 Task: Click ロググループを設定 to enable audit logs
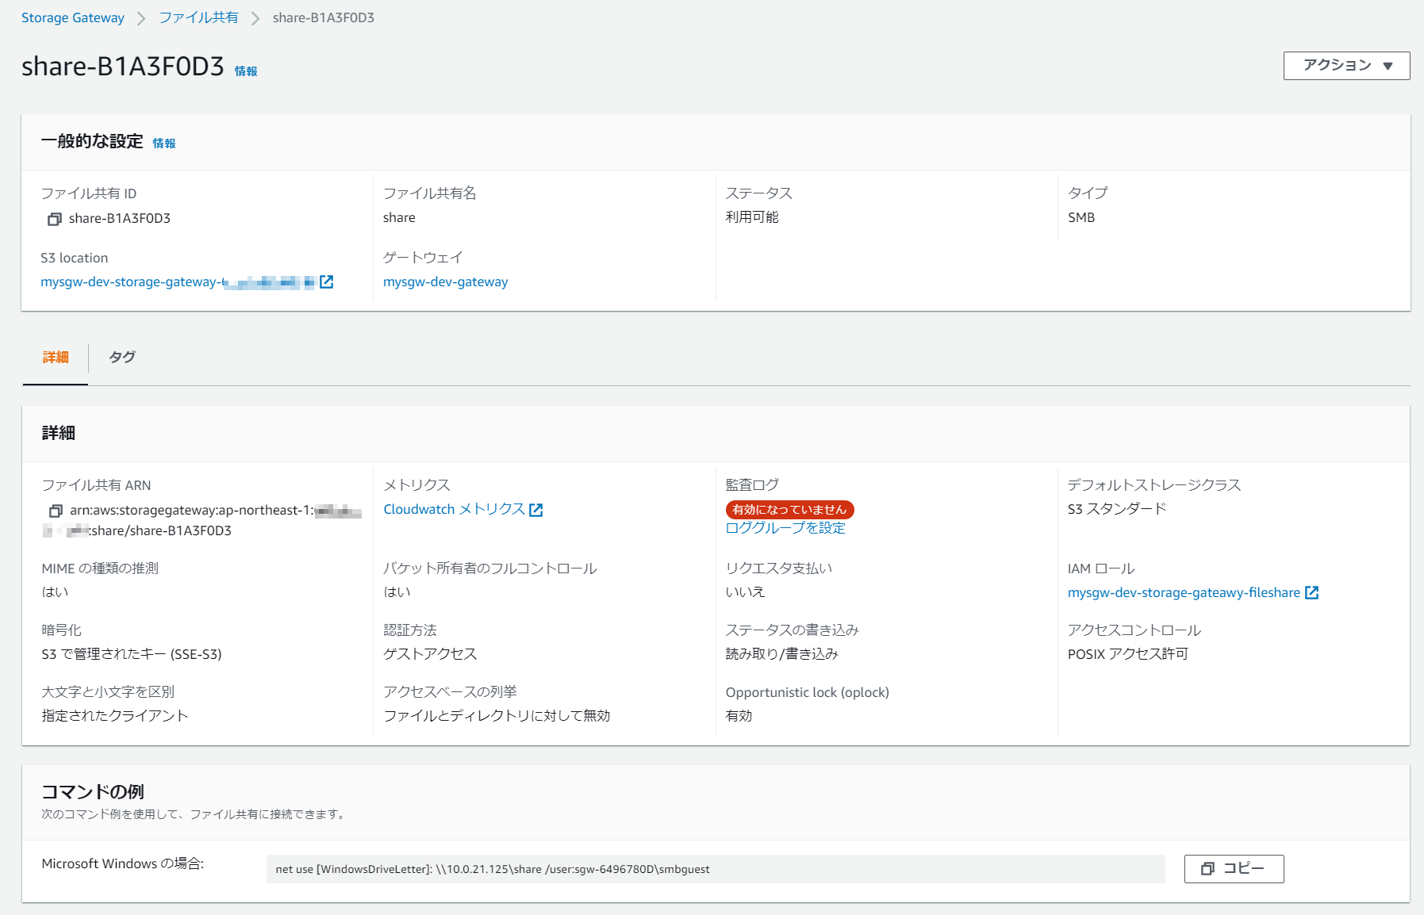pyautogui.click(x=785, y=527)
